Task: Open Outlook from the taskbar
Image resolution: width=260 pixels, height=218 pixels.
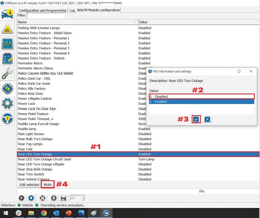Action: pos(56,213)
